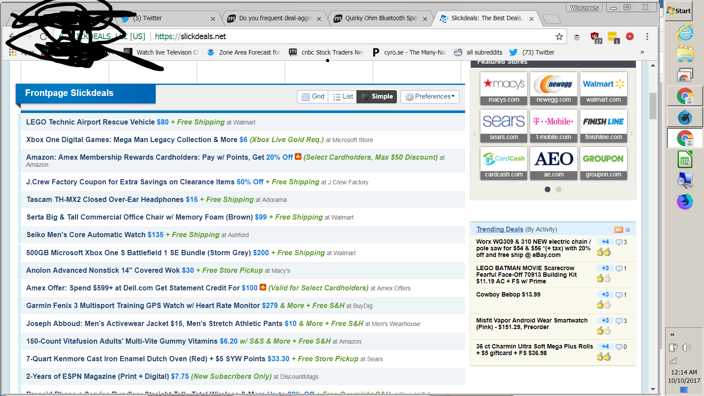Open the Chrome three-dot menu
This screenshot has width=704, height=396.
647,37
